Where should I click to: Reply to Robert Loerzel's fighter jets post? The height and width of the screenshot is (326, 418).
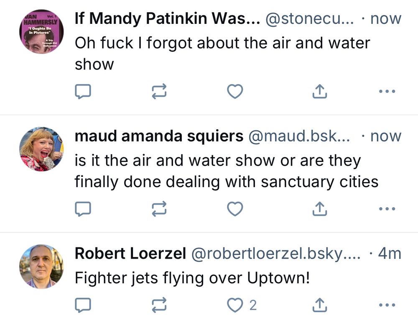83,305
